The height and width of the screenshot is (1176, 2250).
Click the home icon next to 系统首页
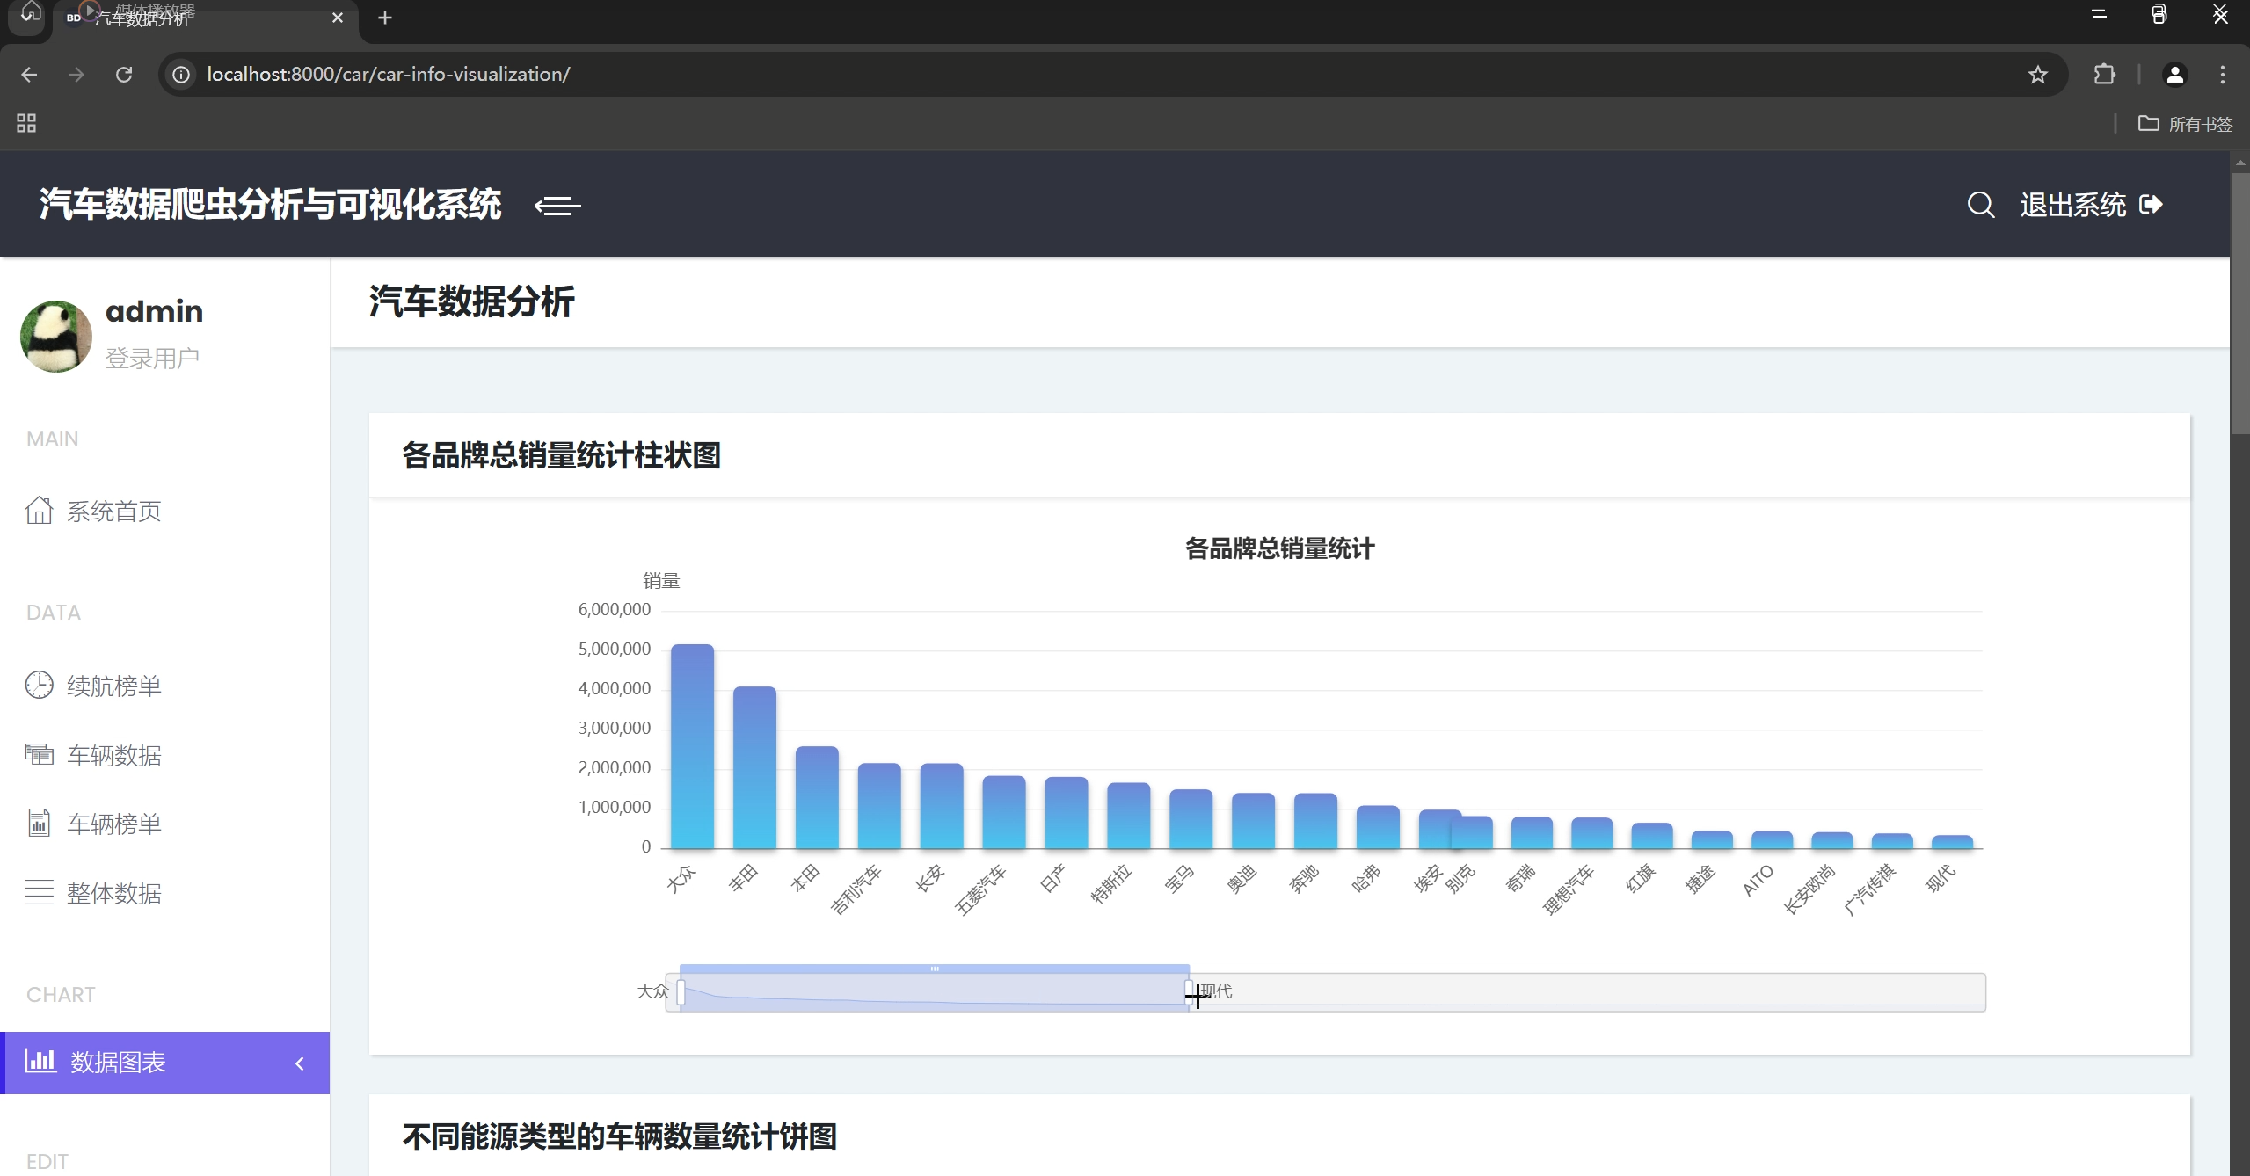click(39, 510)
